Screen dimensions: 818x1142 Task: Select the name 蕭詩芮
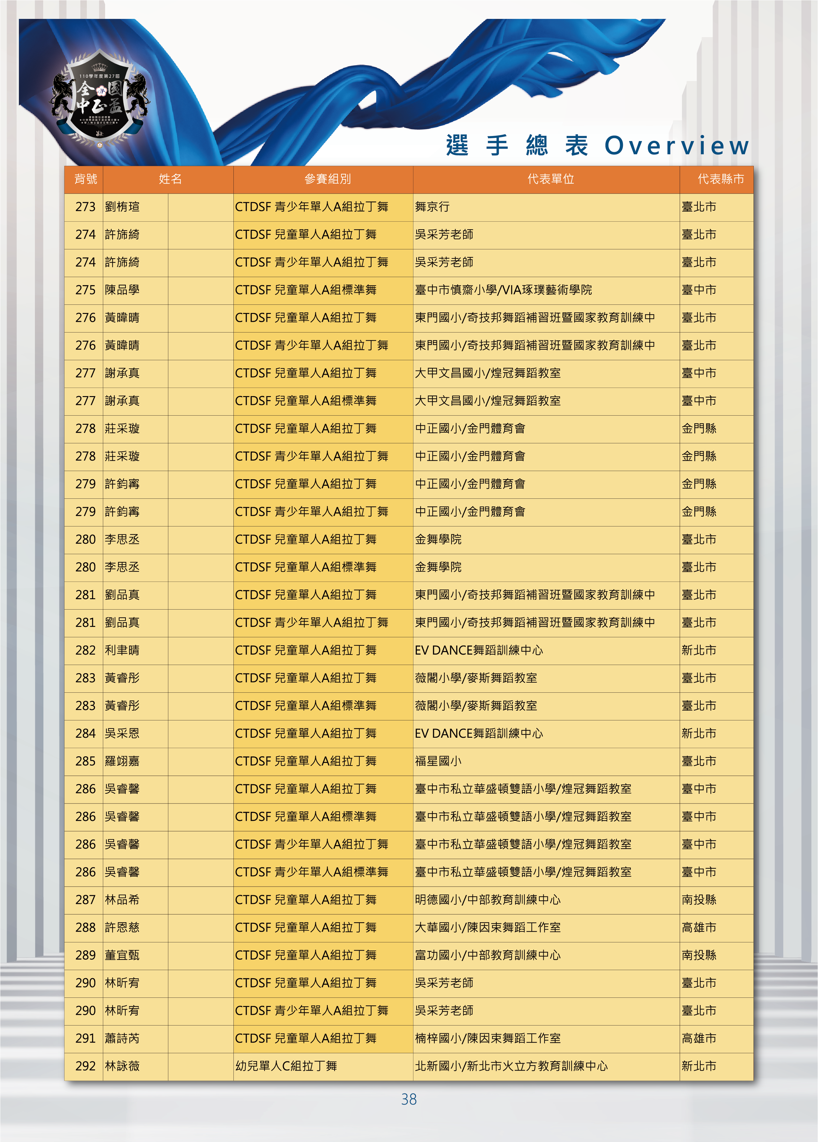tap(122, 1038)
